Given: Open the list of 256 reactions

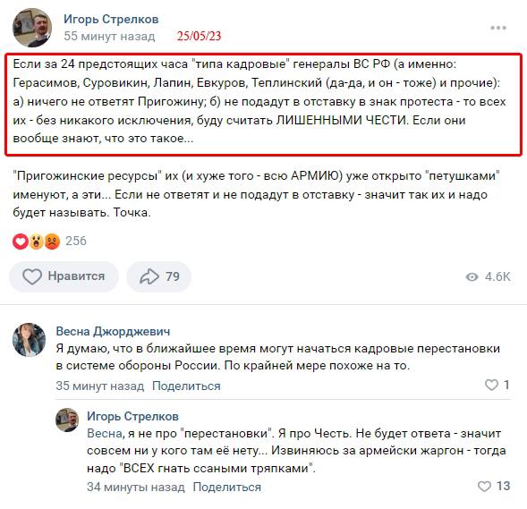Looking at the screenshot, I should (76, 241).
